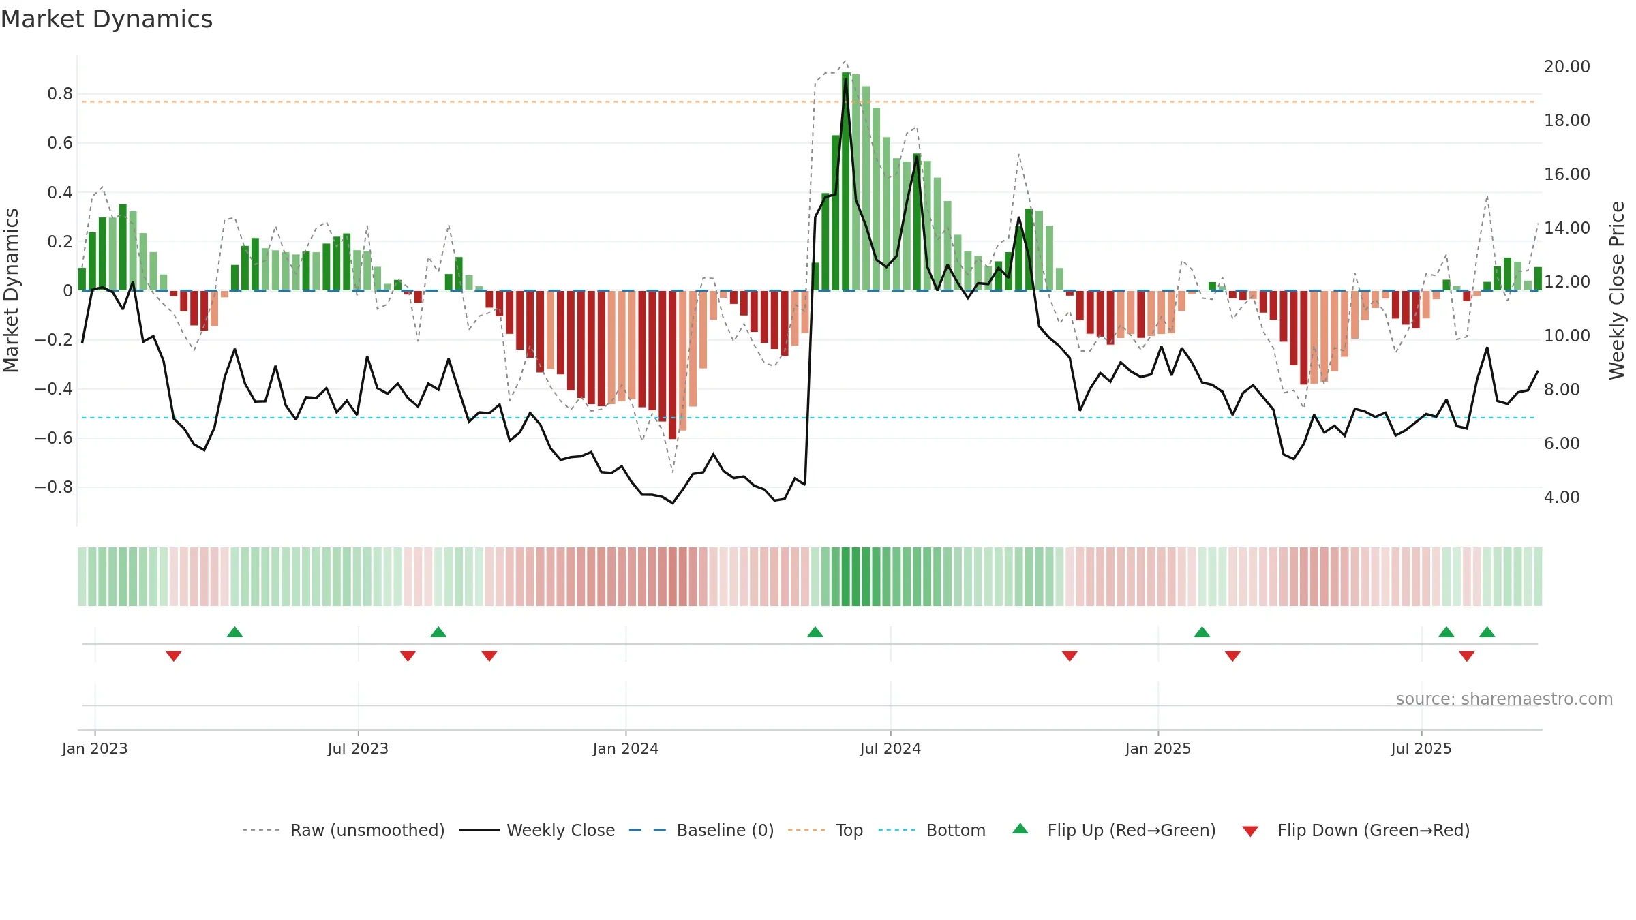The width and height of the screenshot is (1636, 920).
Task: Click the 0.8 left axis tick label
Action: pos(60,94)
